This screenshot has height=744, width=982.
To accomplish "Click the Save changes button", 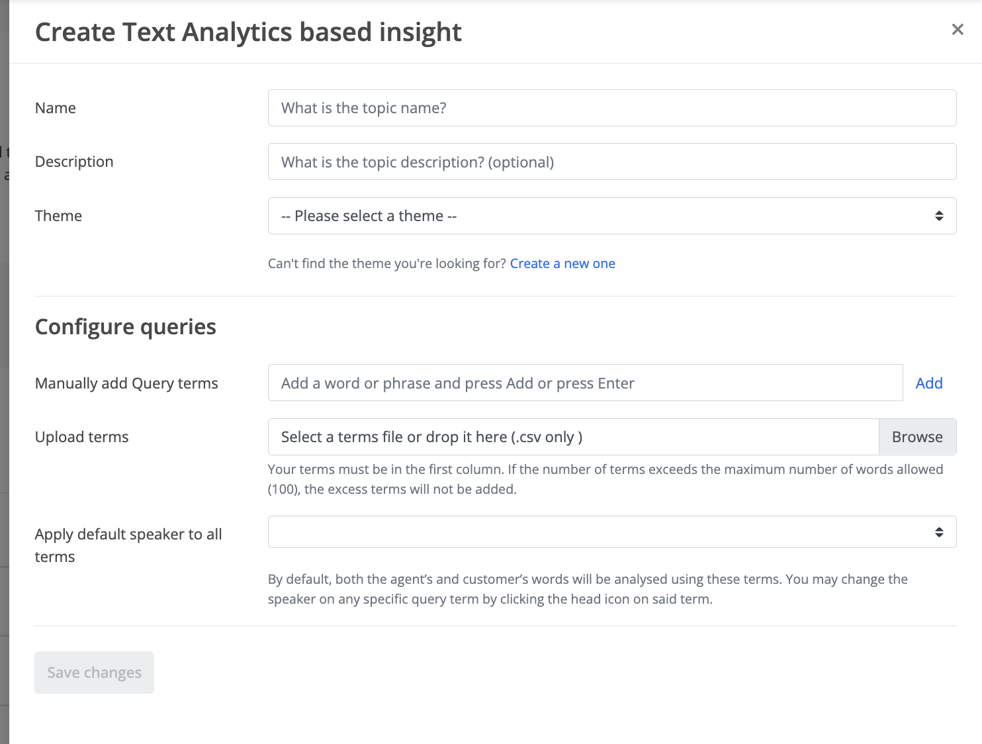I will [x=94, y=673].
